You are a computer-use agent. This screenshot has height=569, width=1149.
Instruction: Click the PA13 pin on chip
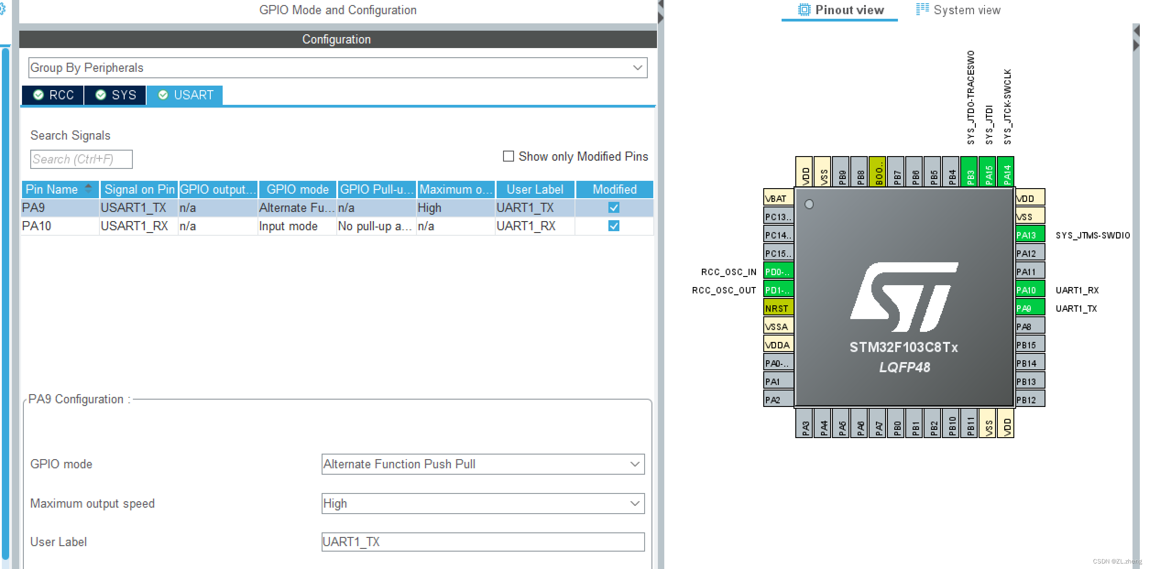click(x=1030, y=235)
